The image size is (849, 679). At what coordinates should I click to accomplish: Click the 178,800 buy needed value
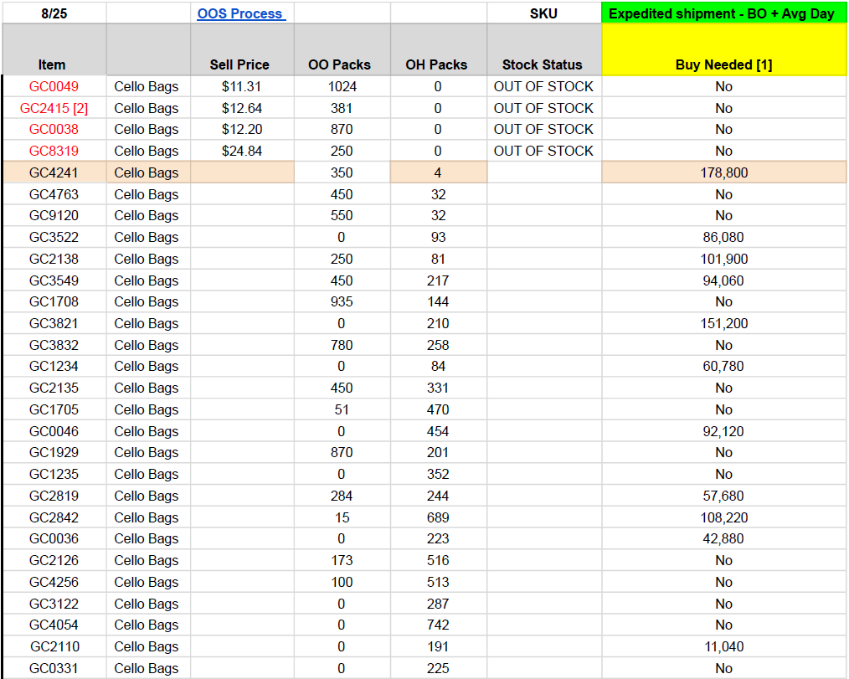[723, 172]
